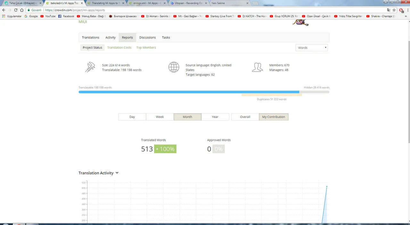Open the Words unit dropdown
410x225 pixels.
click(x=312, y=48)
